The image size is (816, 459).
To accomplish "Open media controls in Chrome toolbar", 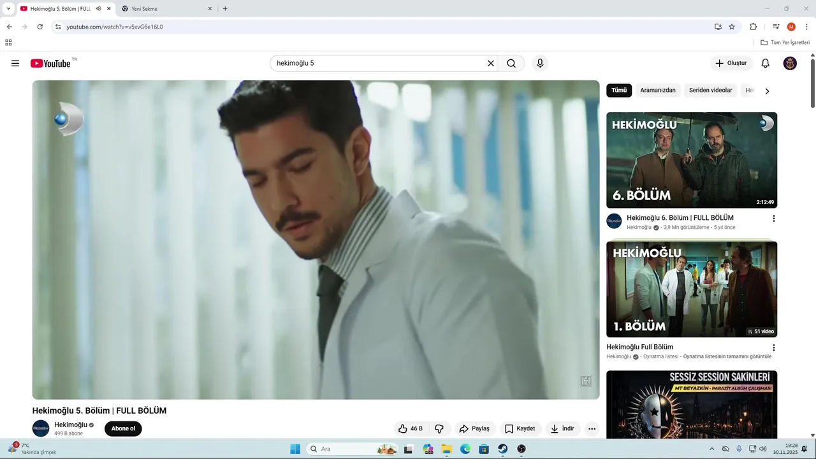I will click(x=776, y=27).
